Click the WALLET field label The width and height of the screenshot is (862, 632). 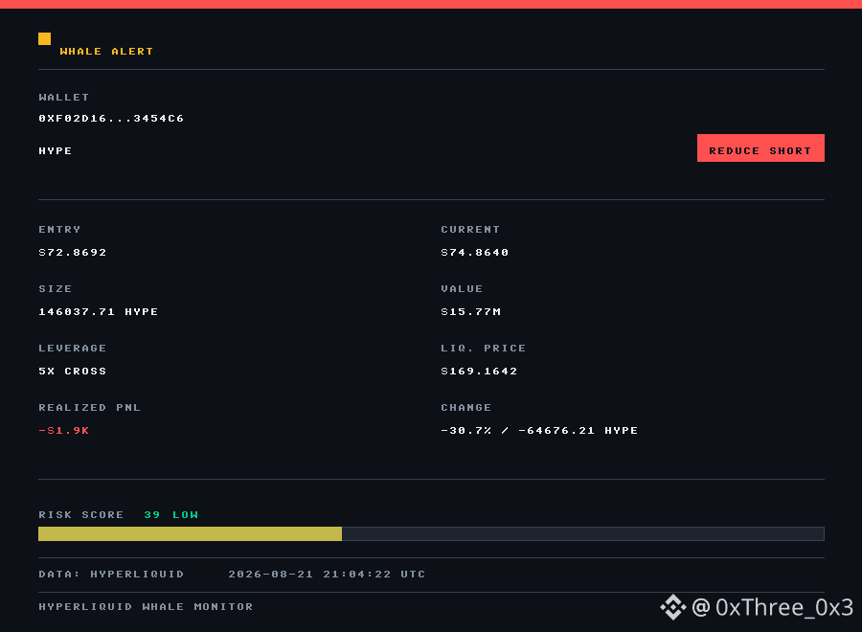[x=64, y=98]
